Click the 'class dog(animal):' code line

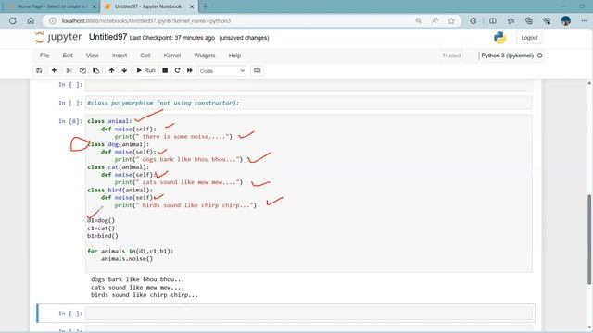[119, 144]
